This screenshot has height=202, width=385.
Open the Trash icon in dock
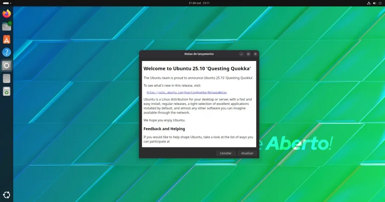point(6,91)
